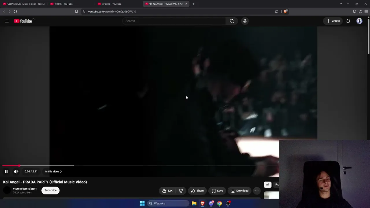Open the browser media control icon
The height and width of the screenshot is (208, 370).
(x=360, y=12)
